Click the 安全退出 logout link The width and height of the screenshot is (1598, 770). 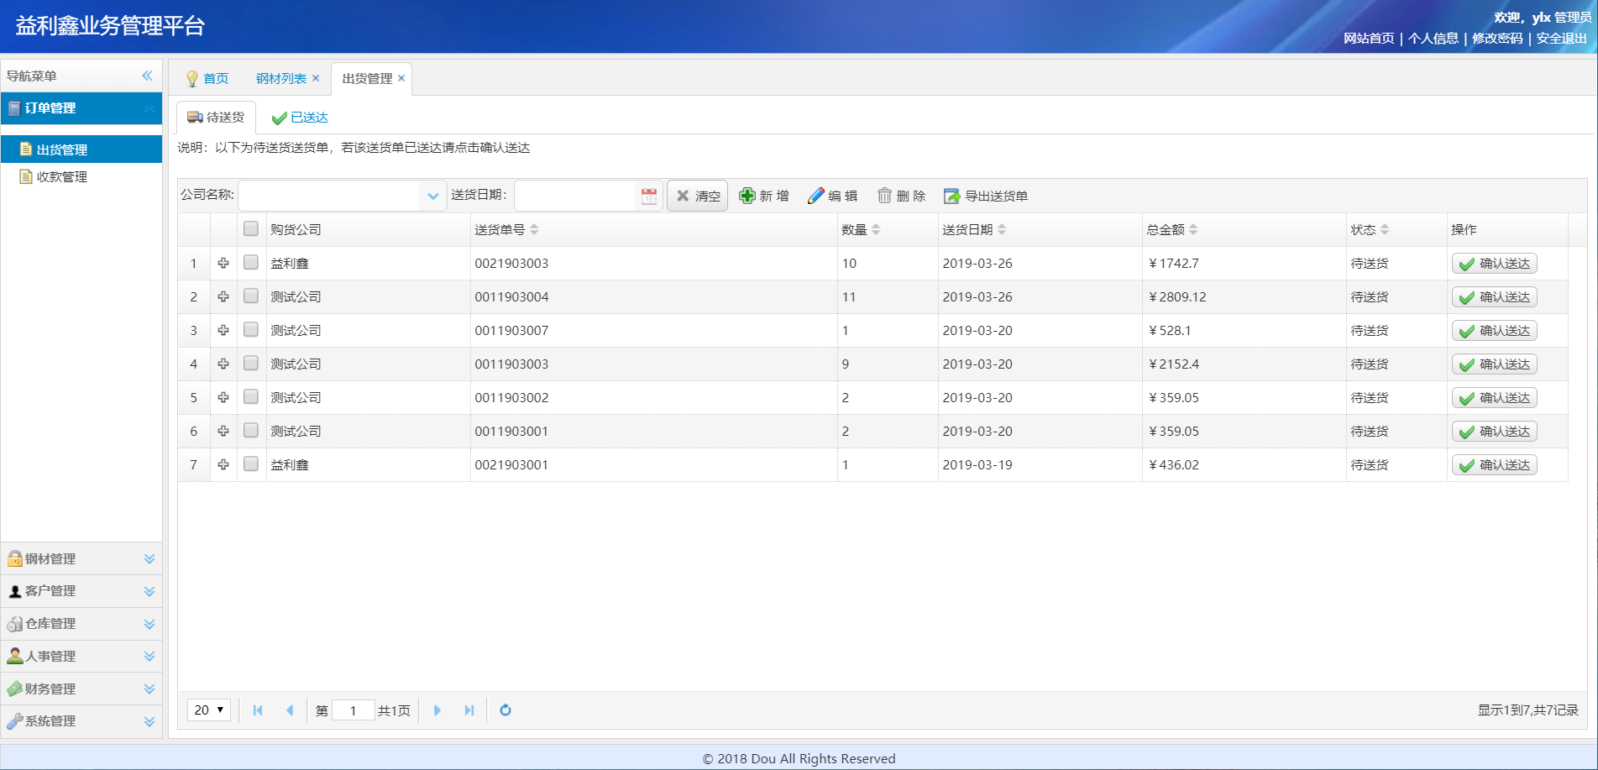click(x=1561, y=39)
